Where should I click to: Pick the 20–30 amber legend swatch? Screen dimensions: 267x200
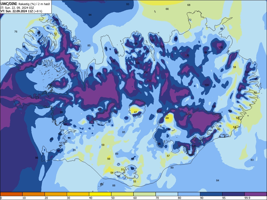pyautogui.click(x=56, y=194)
